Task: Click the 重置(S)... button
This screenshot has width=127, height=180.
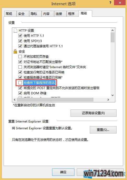Action: click(x=103, y=130)
